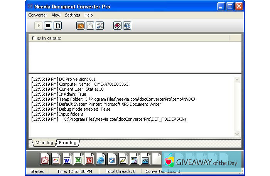This screenshot has width=270, height=176.
Task: Click the blank document toolbar icon
Action: (x=58, y=26)
